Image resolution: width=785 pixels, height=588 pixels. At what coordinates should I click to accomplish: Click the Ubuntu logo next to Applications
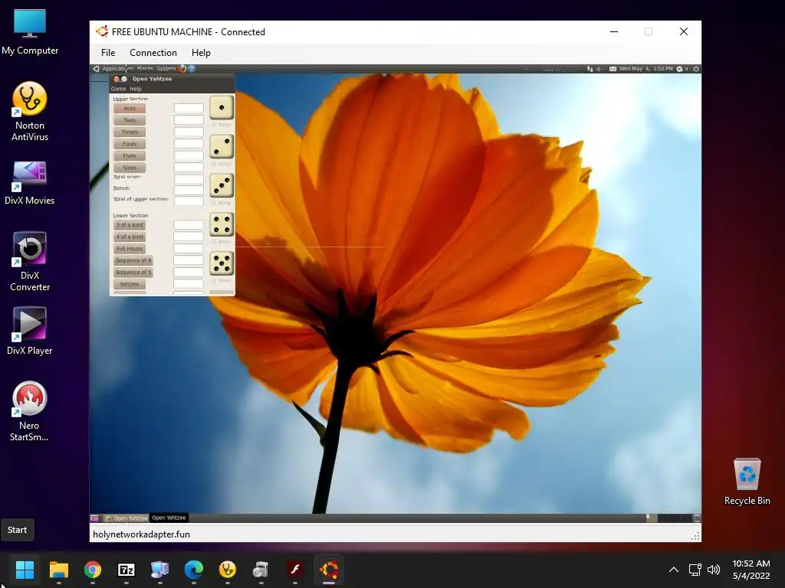click(x=96, y=68)
